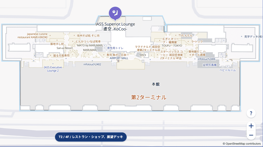
Task: Select the 寿司 魚がし日本一 label
Action: pos(118,55)
